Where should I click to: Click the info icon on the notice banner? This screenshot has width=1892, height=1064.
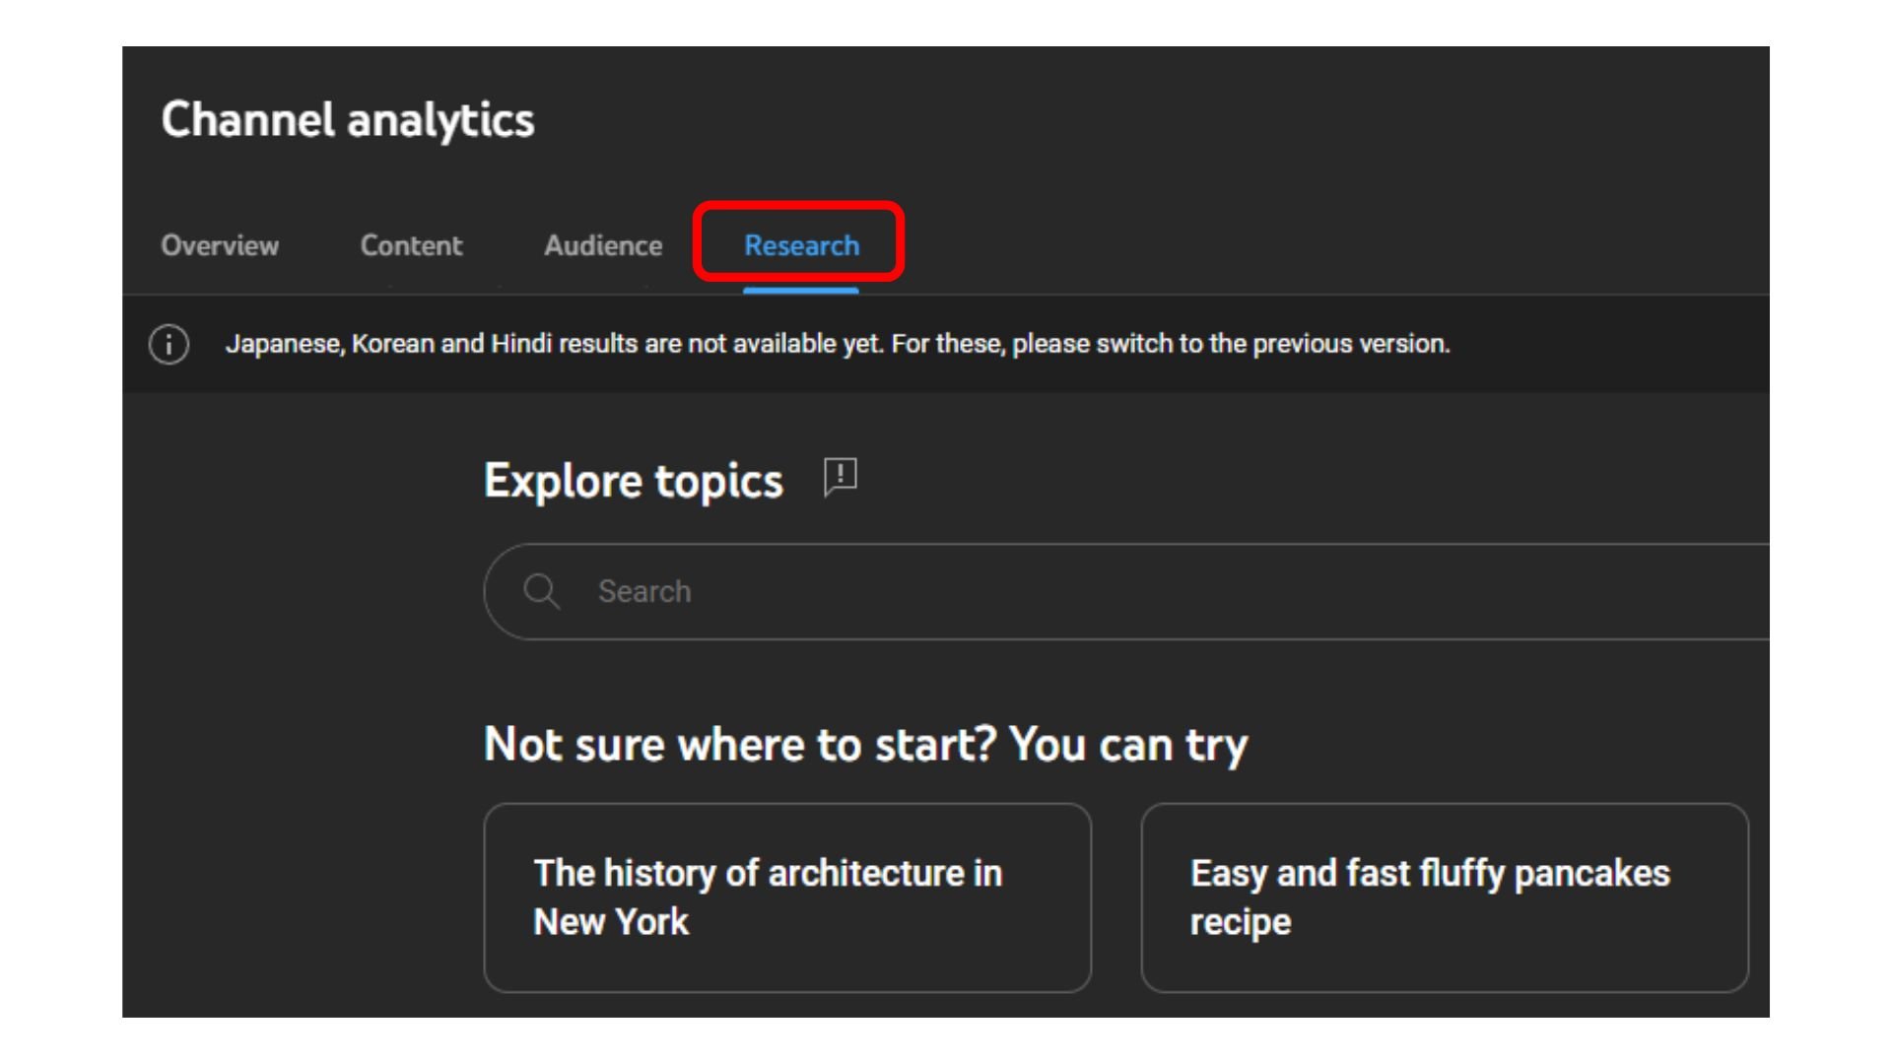click(x=168, y=344)
